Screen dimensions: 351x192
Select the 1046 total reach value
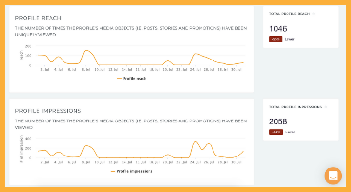278,29
